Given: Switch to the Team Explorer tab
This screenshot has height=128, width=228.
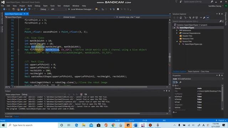Looking at the screenshot, I should coord(193,71).
